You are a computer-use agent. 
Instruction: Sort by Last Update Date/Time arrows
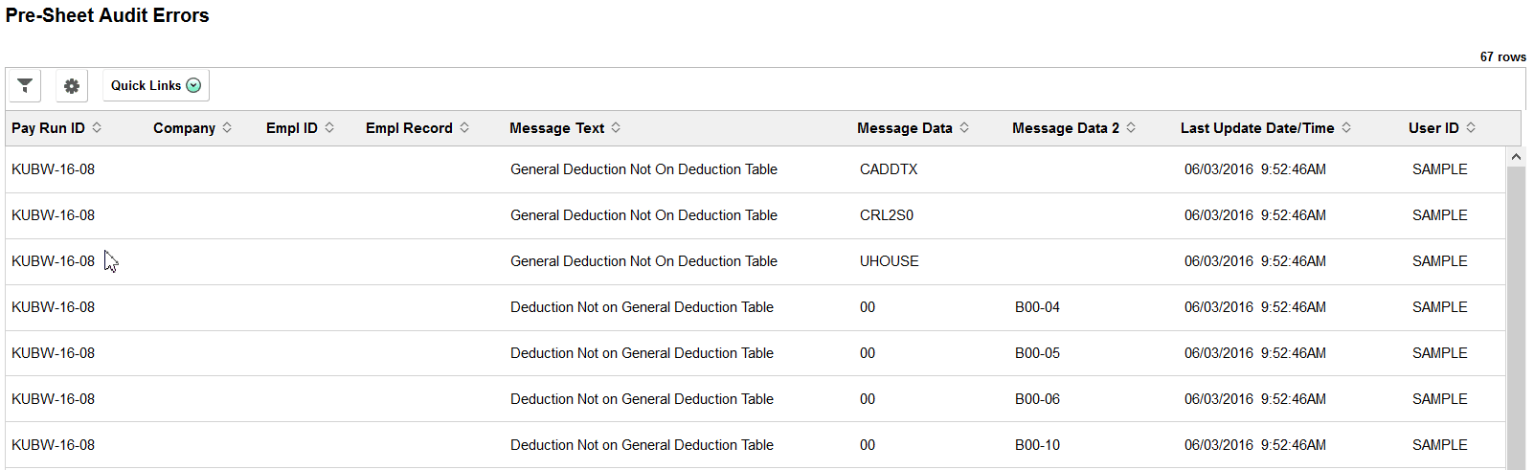(1346, 127)
